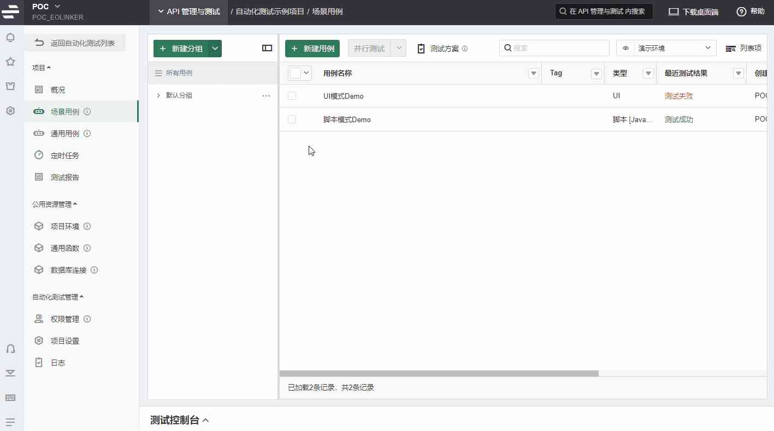
Task: Open 测试方案 test plan
Action: (438, 49)
